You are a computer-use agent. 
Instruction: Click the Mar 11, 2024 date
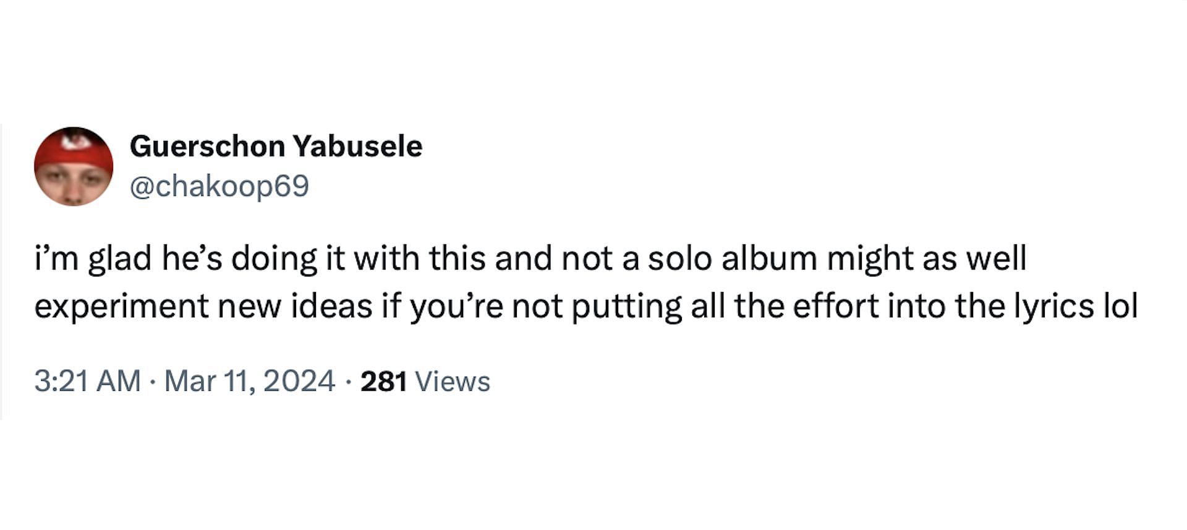point(250,381)
